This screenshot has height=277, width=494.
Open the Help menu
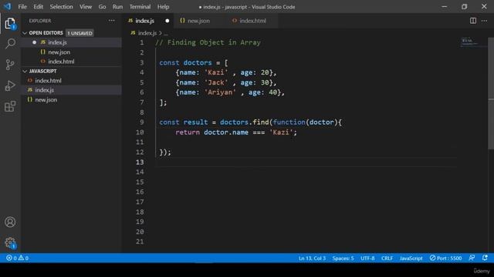[x=163, y=7]
